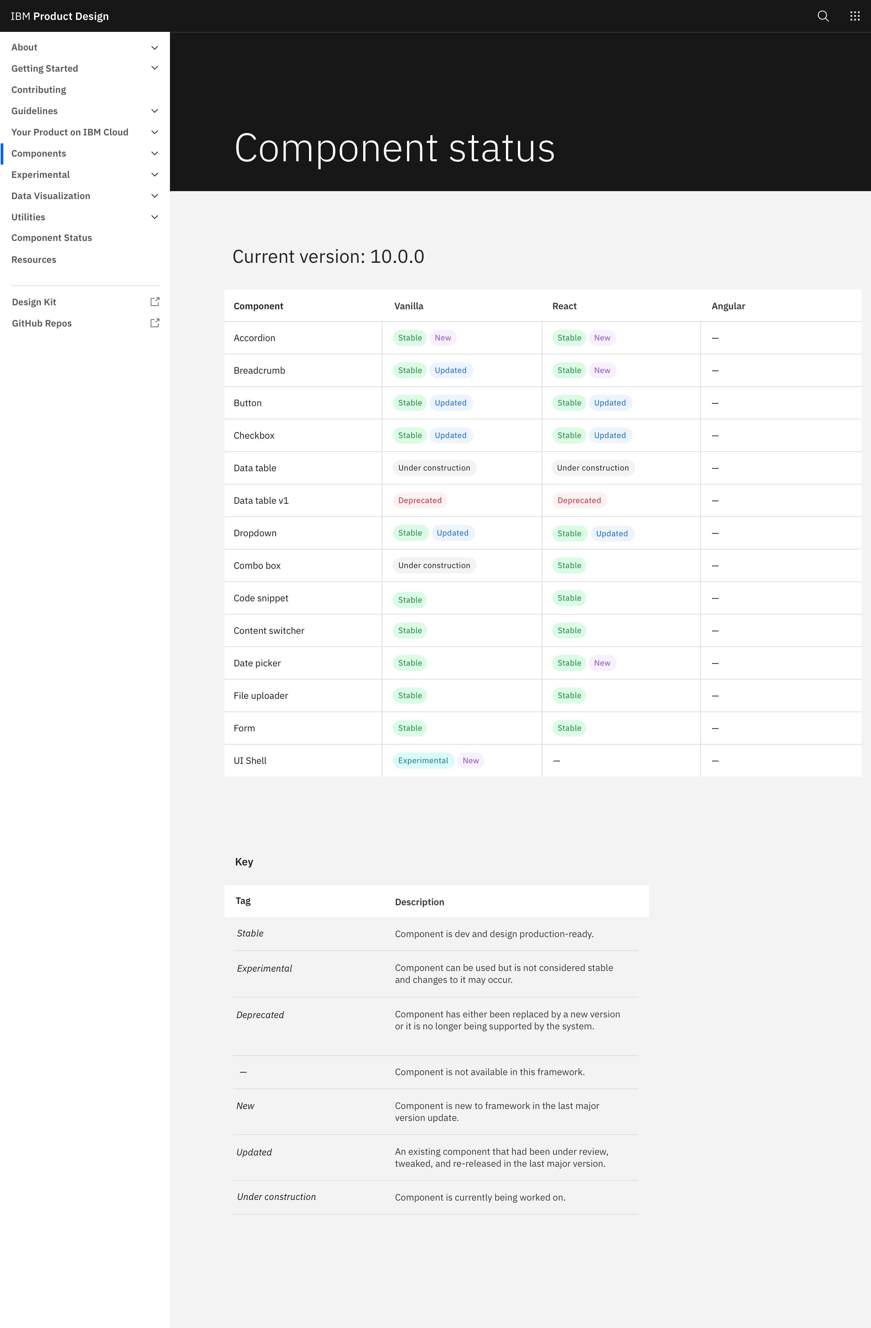Open the Contributing page link

38,89
